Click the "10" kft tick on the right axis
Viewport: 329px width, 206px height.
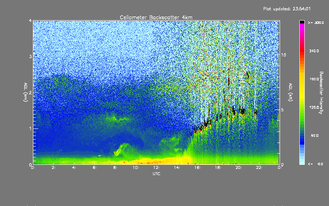[283, 55]
